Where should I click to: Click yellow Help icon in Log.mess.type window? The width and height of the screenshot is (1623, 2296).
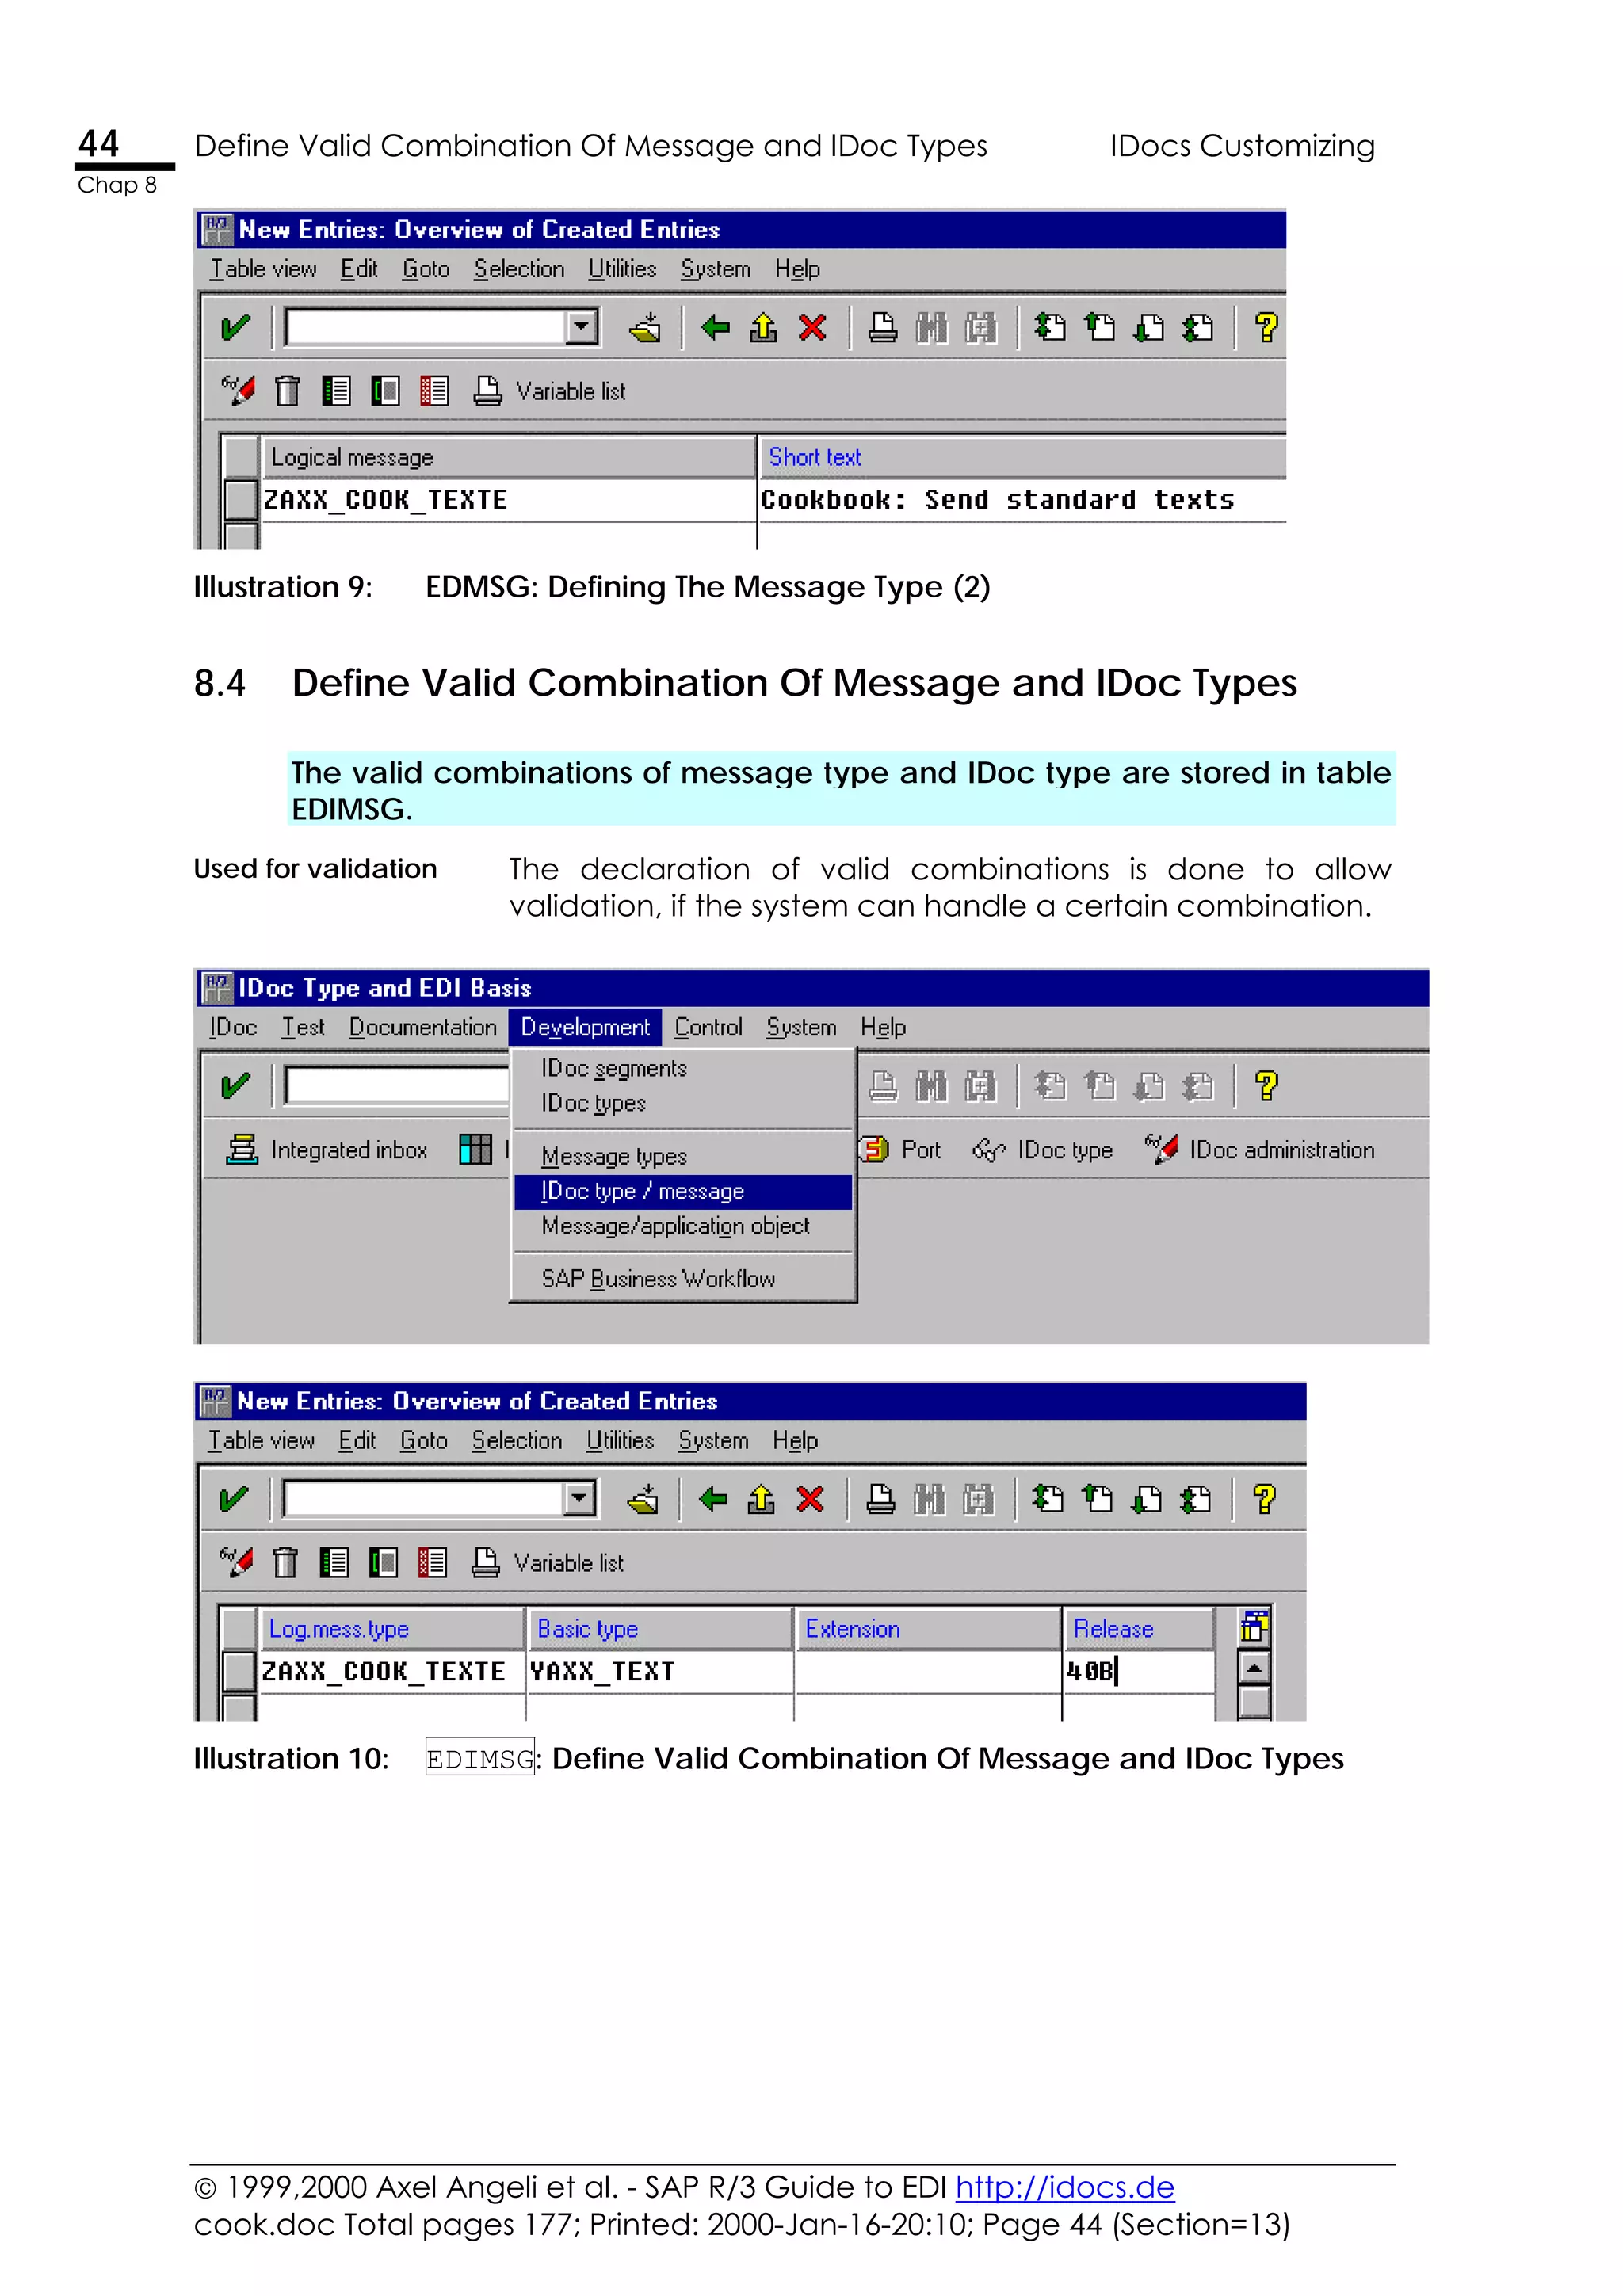click(1264, 1499)
